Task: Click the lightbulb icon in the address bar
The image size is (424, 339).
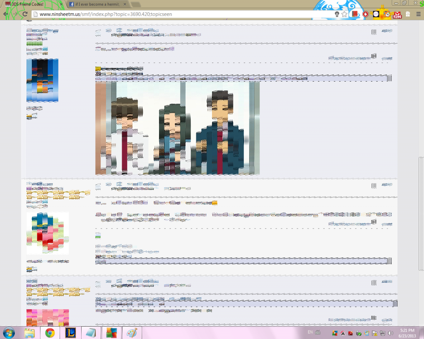Action: 337,14
